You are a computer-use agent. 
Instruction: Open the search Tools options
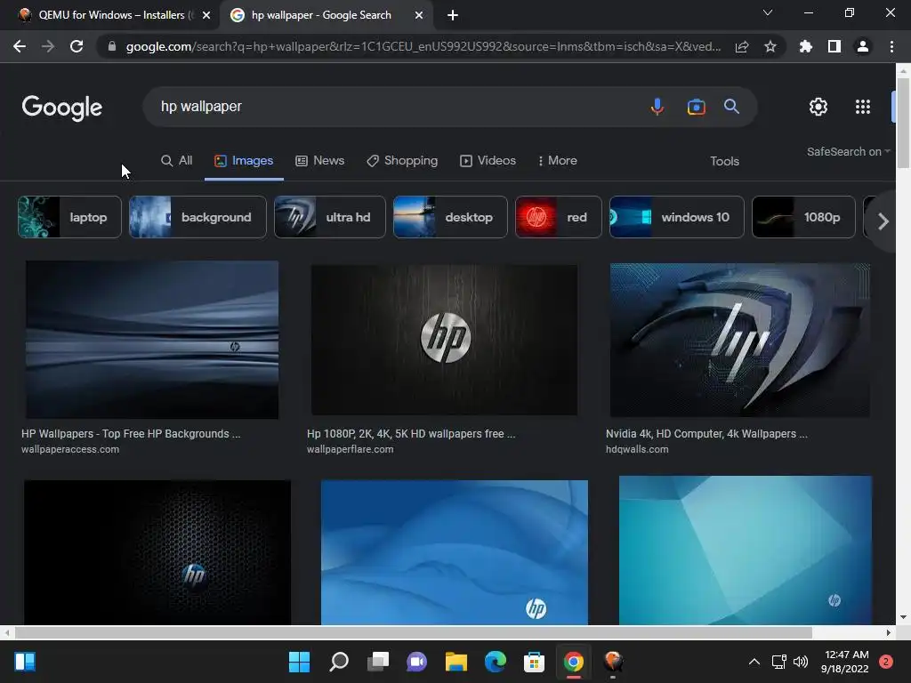tap(724, 162)
